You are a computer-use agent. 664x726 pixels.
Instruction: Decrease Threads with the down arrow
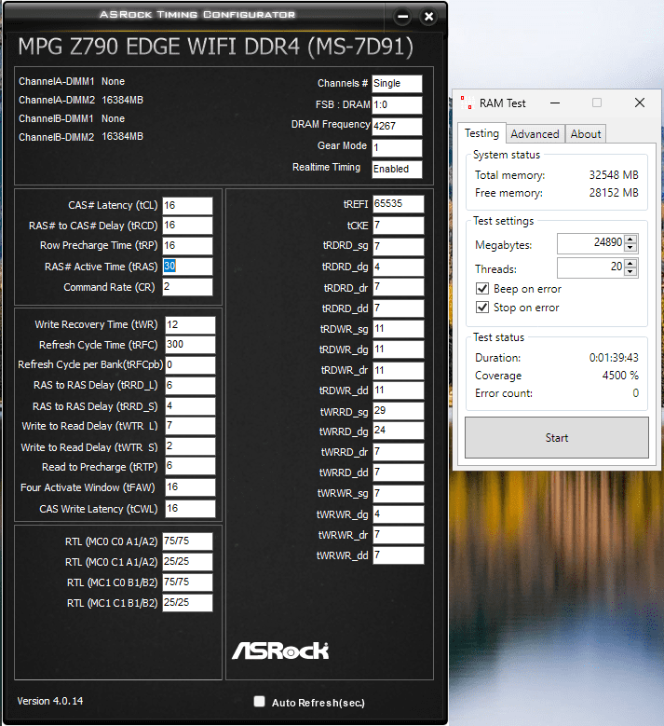tap(630, 272)
